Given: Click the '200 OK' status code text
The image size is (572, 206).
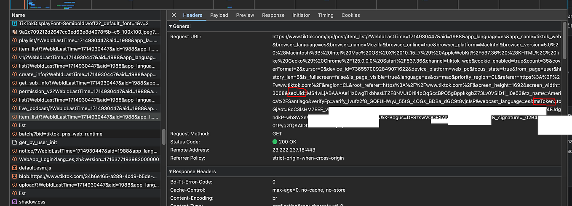Looking at the screenshot, I should (x=288, y=142).
